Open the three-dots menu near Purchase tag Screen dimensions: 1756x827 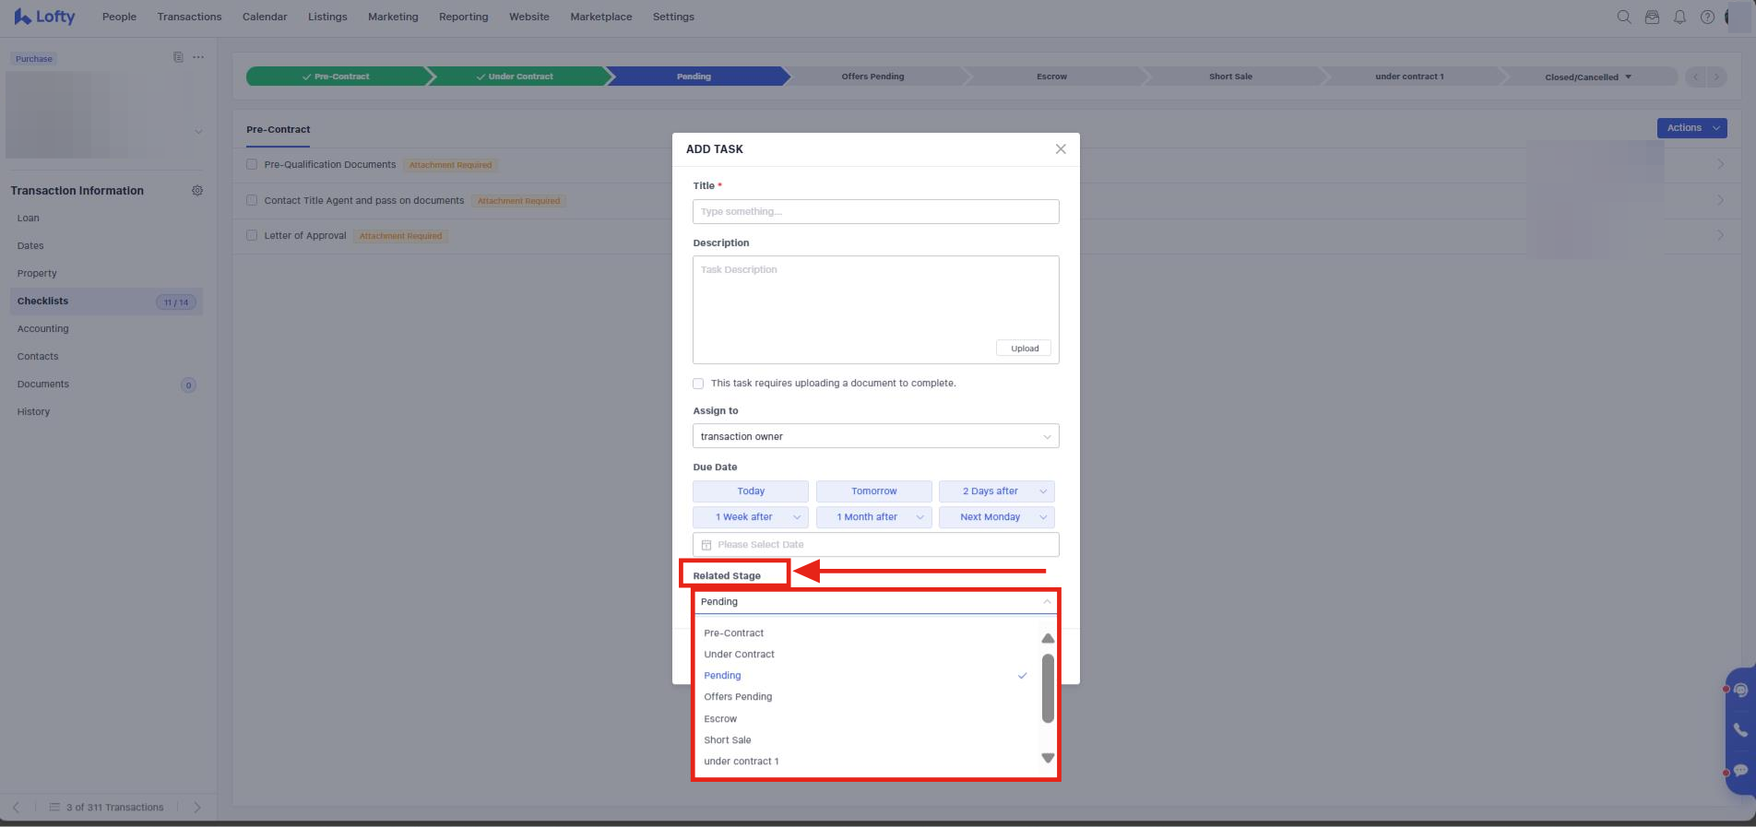pyautogui.click(x=198, y=57)
